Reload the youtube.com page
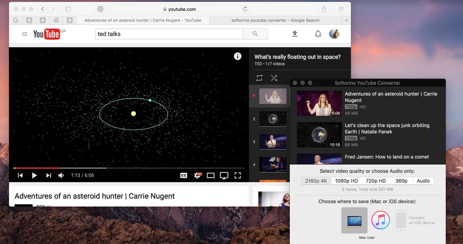Viewport: 463px width, 244px height. 245,9
